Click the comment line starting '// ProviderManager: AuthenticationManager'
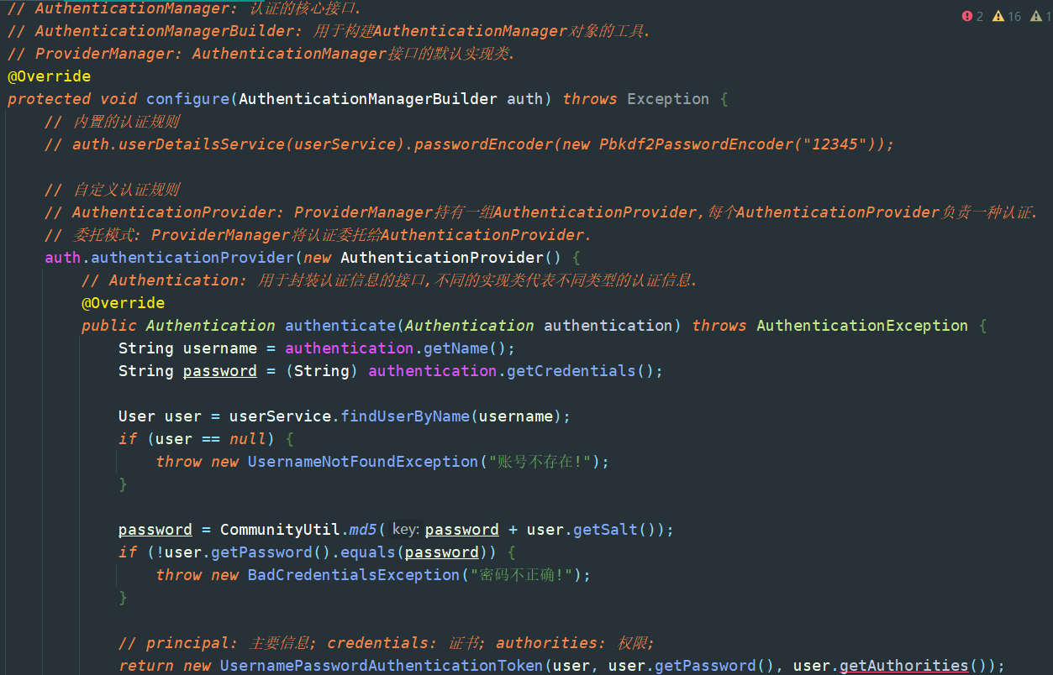This screenshot has width=1053, height=675. coord(261,54)
